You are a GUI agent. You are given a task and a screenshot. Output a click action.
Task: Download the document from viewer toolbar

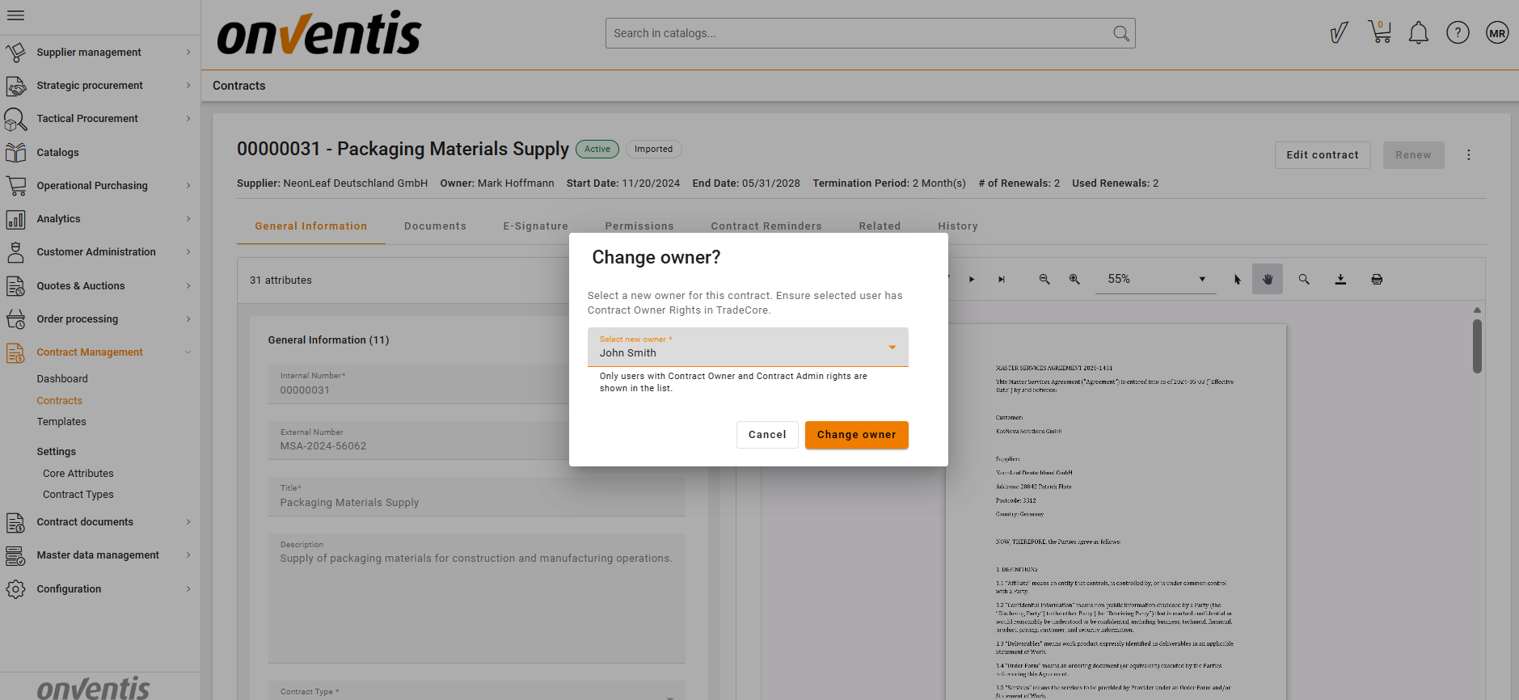point(1340,280)
